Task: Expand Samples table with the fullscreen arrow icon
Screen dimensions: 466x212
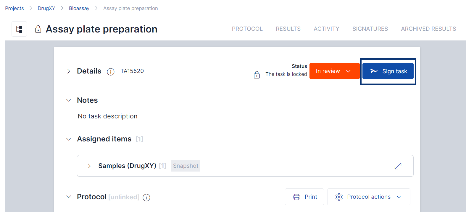Action: [x=398, y=166]
